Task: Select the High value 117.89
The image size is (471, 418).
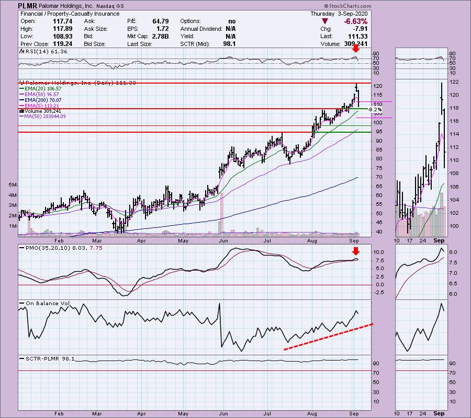Action: coord(62,29)
